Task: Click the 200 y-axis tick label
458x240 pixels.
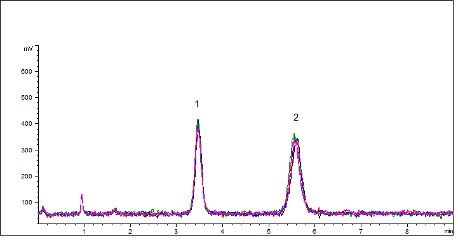Action: pos(26,176)
